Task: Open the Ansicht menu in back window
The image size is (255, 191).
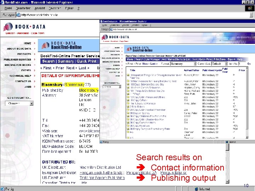Action: (x=40, y=8)
